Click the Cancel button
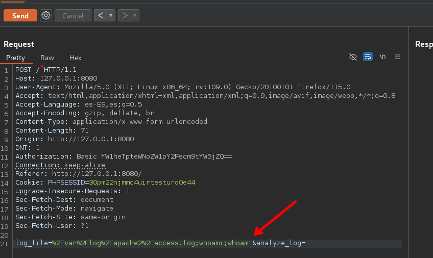Screen dimensions: 433x258 coord(73,15)
